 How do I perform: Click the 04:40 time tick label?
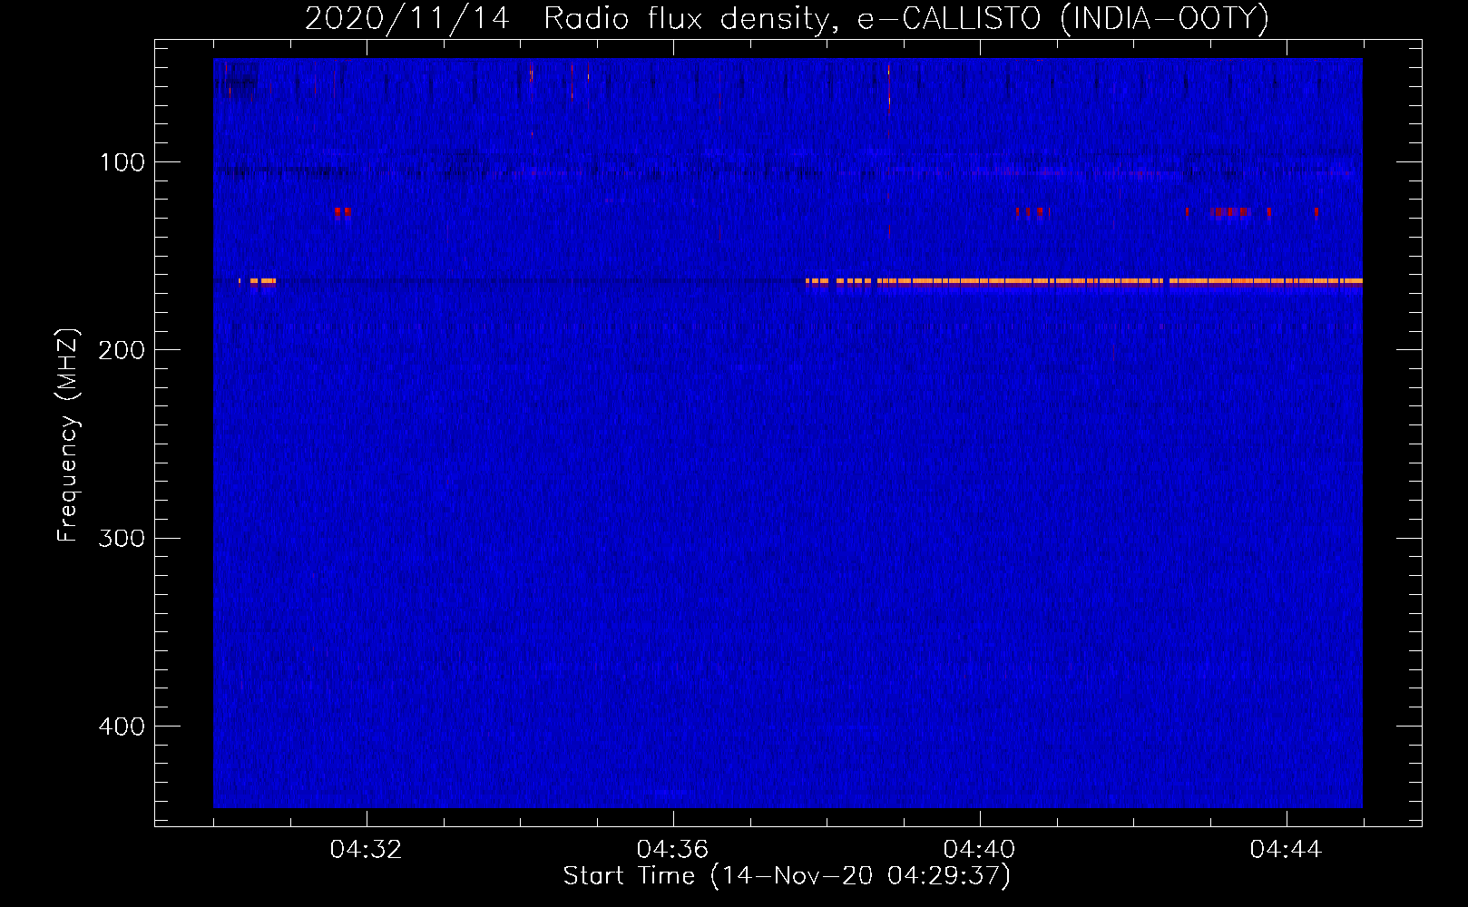pyautogui.click(x=980, y=849)
